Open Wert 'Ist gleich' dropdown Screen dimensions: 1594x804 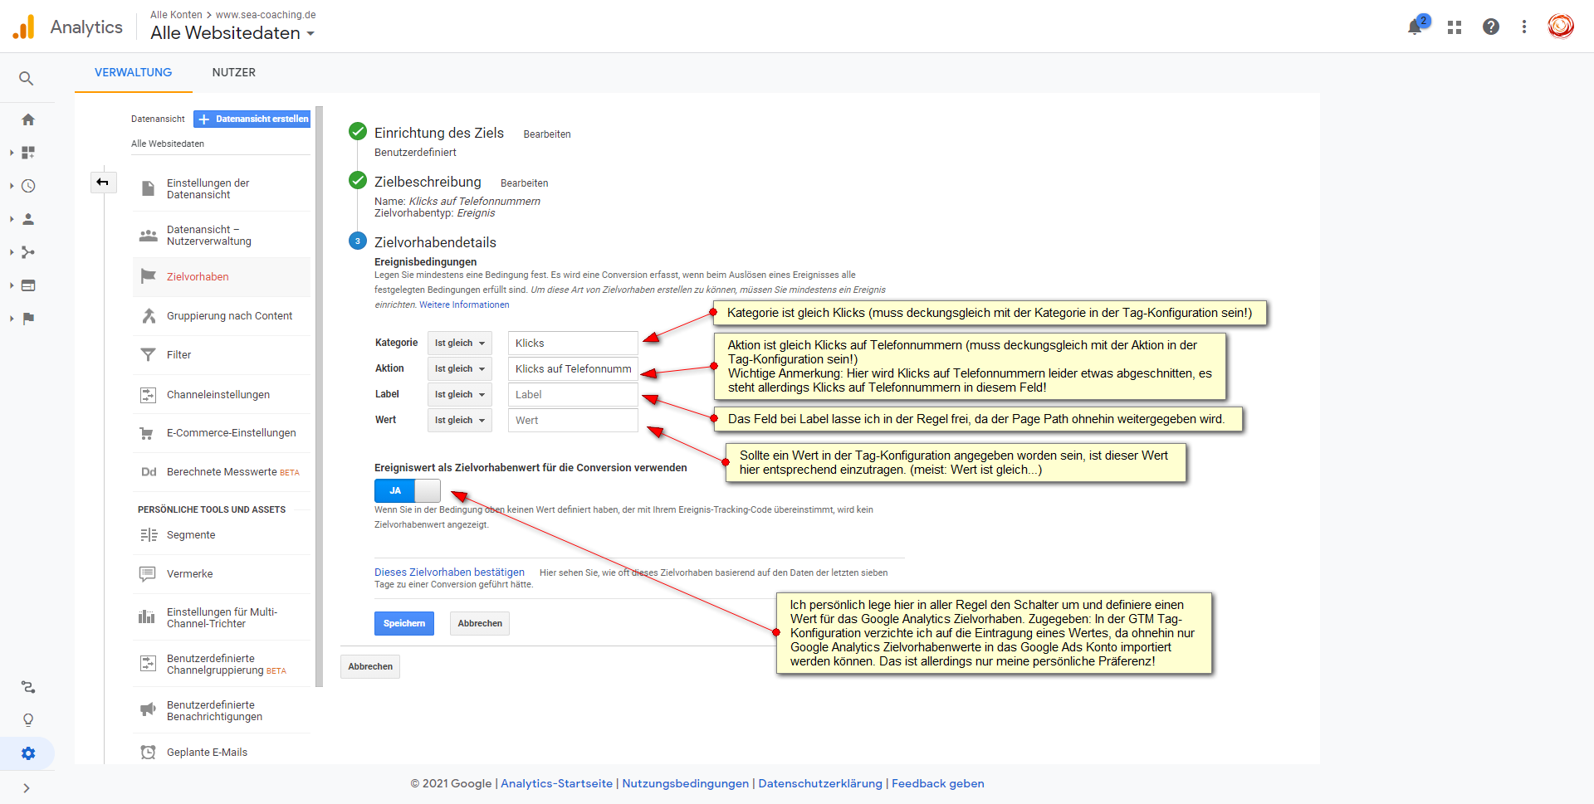460,421
